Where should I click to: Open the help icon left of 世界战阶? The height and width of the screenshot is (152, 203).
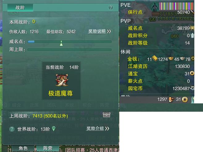click(12, 129)
